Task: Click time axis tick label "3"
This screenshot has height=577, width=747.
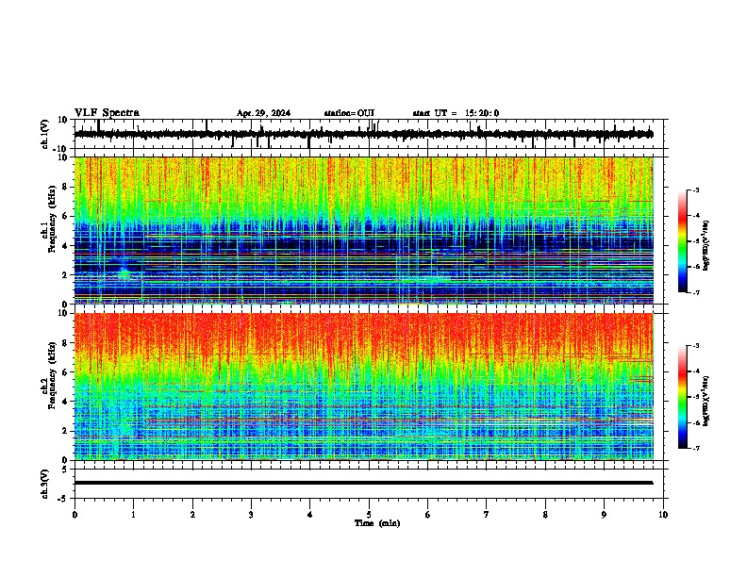Action: [251, 515]
